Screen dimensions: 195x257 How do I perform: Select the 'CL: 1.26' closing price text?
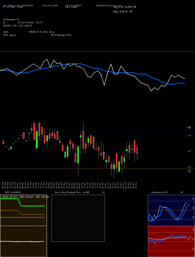point(71,7)
